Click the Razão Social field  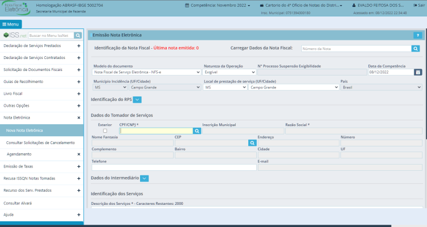coord(354,131)
